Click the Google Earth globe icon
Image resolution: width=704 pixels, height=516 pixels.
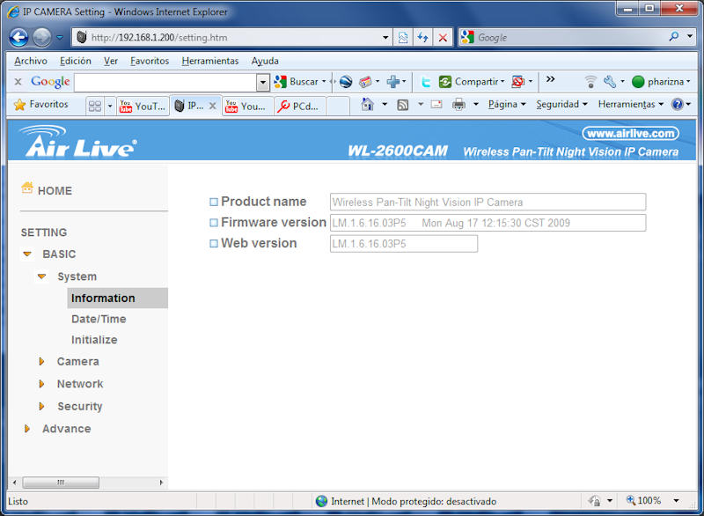[346, 82]
